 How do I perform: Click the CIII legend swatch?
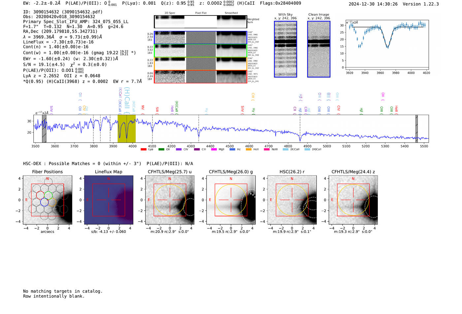point(197,149)
